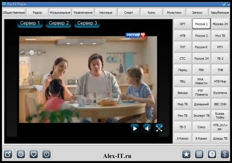Select the BBC CNN channel
The width and height of the screenshot is (232, 163).
(220, 104)
